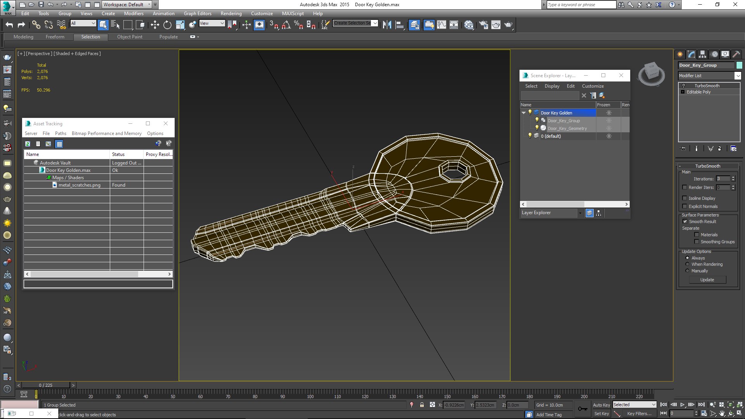Turn on the Angle Snap toggle
The height and width of the screenshot is (419, 745).
286,25
